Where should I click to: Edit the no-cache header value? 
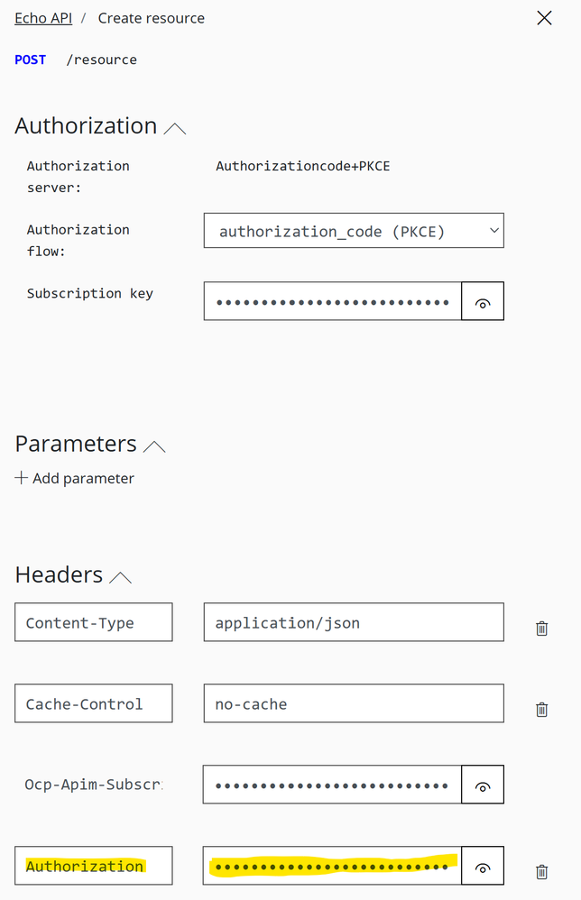click(x=353, y=703)
